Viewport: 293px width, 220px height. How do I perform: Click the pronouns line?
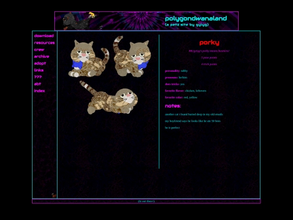[176, 78]
